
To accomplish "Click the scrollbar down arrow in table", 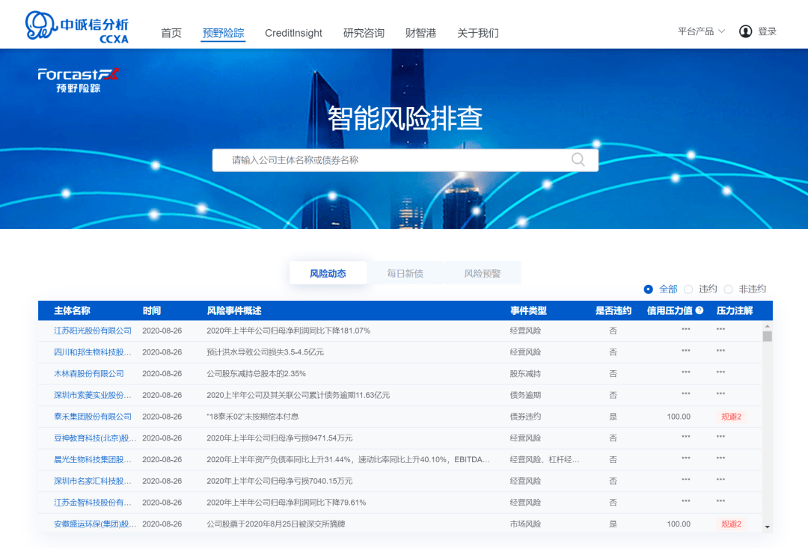I will [768, 527].
